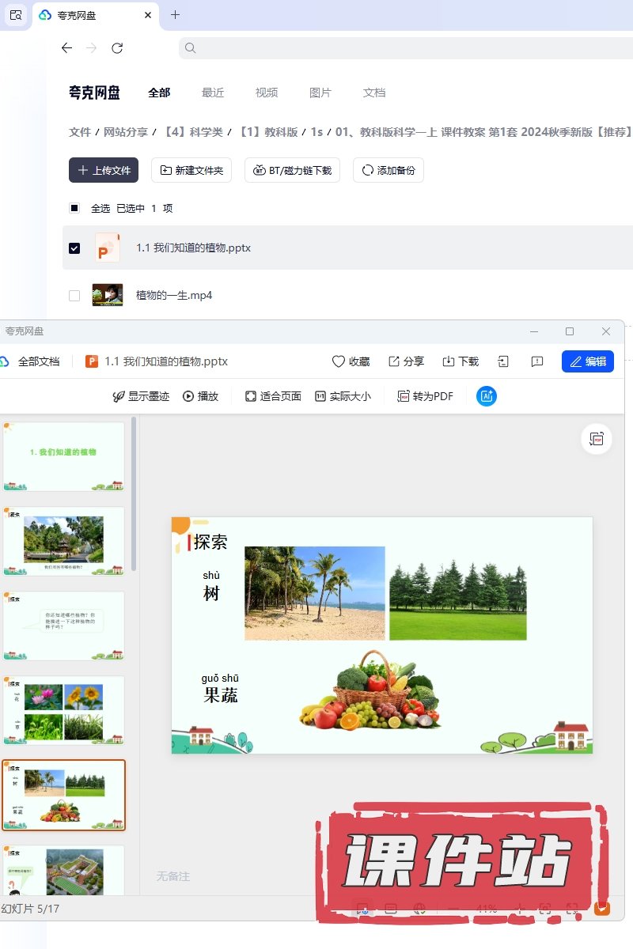This screenshot has height=949, width=633.
Task: Click the 转为PDF convert button
Action: 425,396
